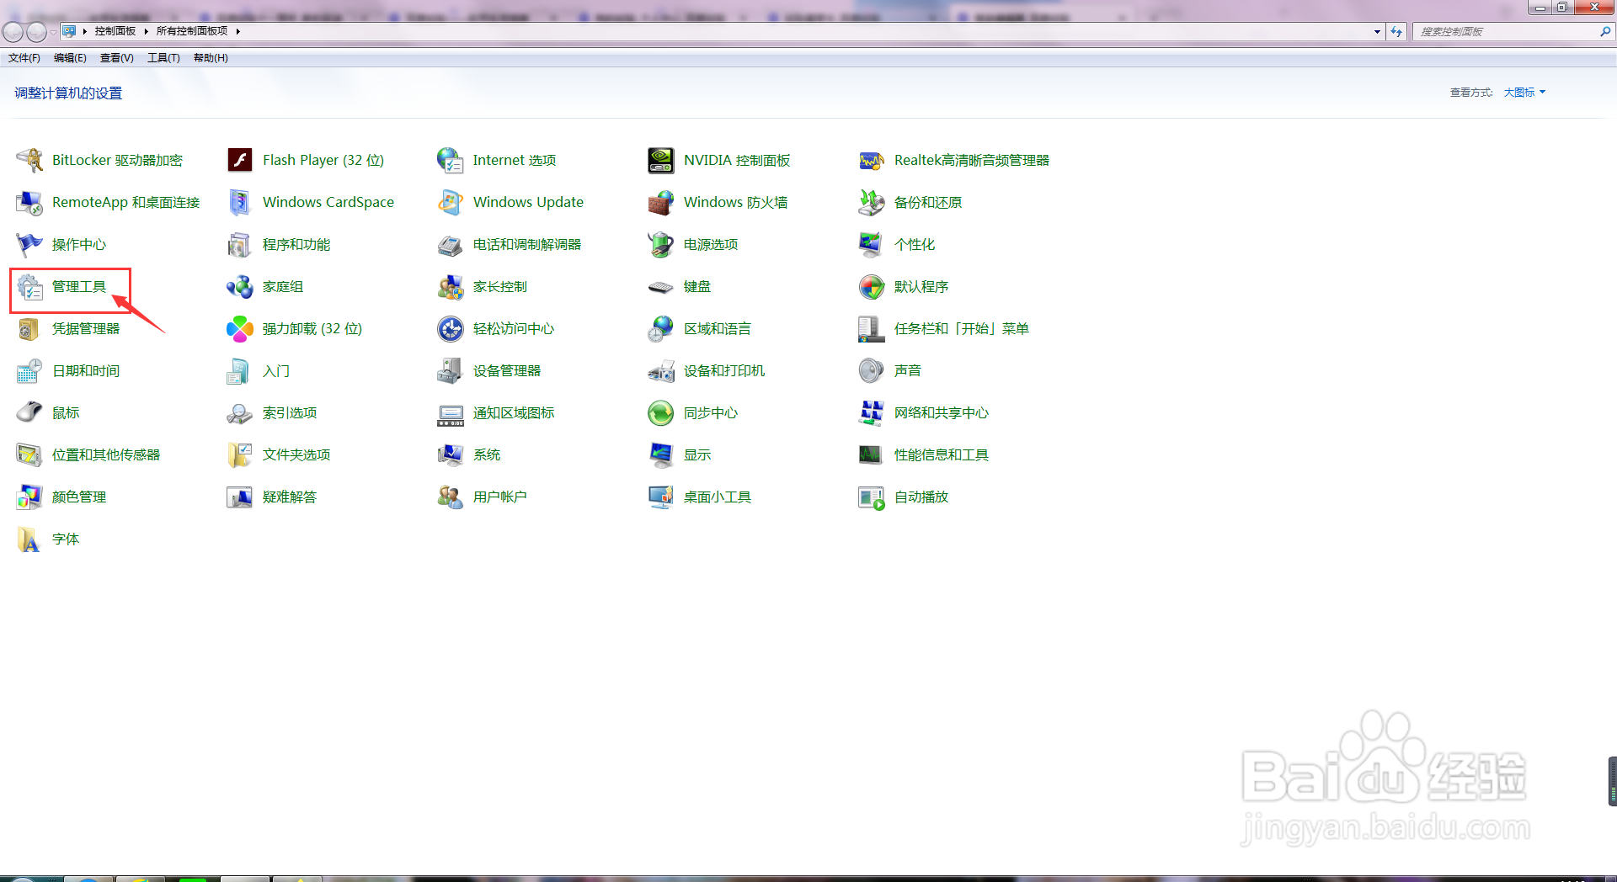Open the 用户帐户 link
The height and width of the screenshot is (882, 1617).
point(500,497)
